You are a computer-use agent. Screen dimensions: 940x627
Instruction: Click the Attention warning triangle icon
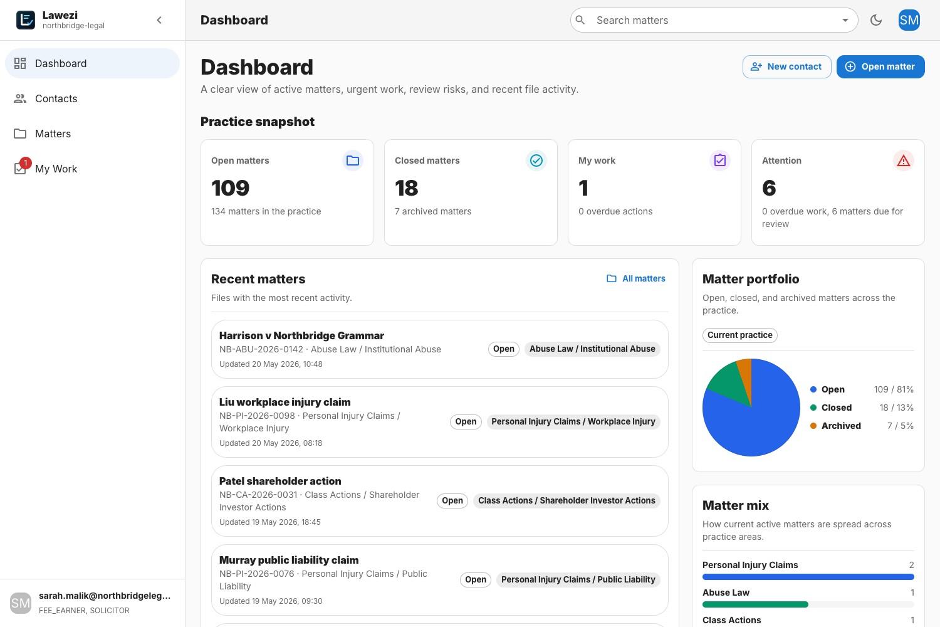(x=904, y=161)
